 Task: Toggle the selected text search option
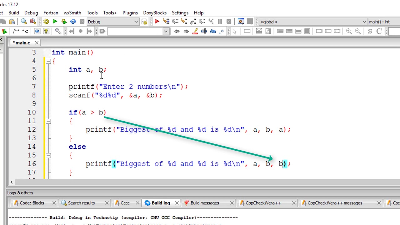pos(204,31)
